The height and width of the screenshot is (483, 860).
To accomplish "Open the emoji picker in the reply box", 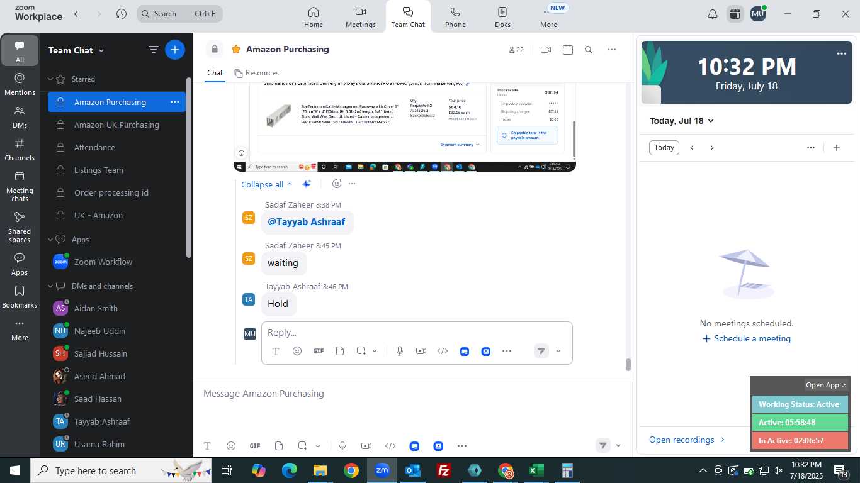I will click(297, 351).
